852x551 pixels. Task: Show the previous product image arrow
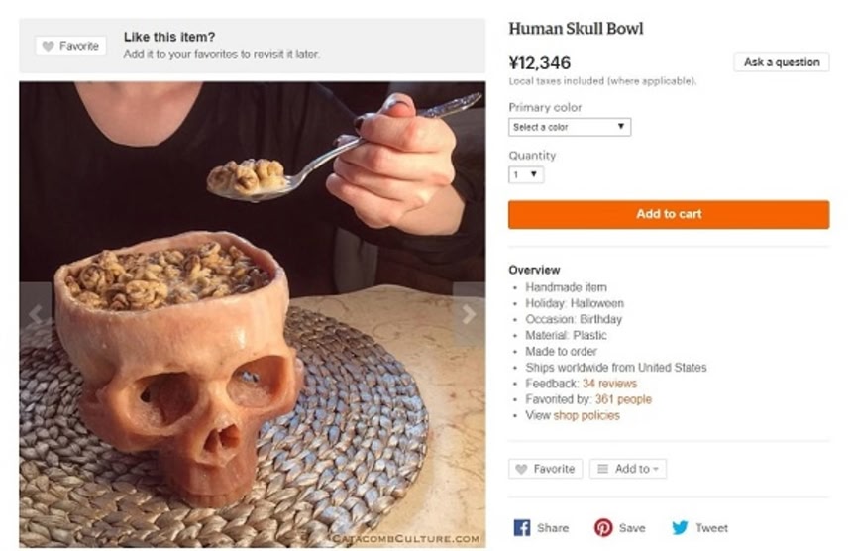(35, 315)
